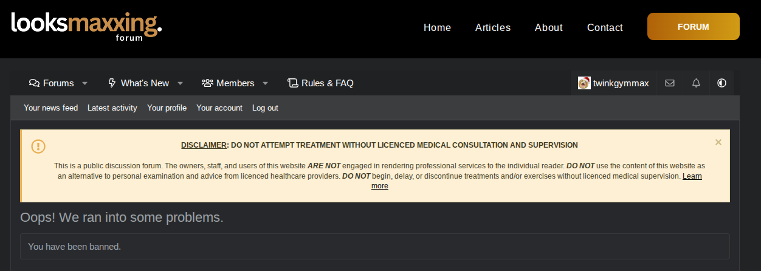
Task: Click the Rules & FAQ scroll icon
Action: [293, 83]
